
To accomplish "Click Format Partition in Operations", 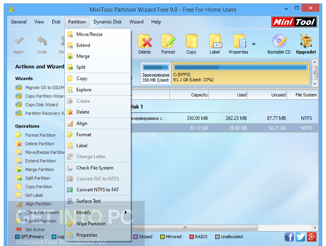I will (36, 135).
